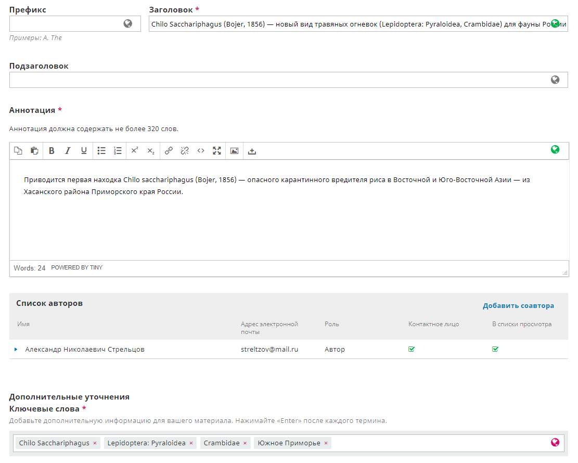Toggle bold formatting in annotation editor
Image resolution: width=578 pixels, height=463 pixels.
pyautogui.click(x=52, y=151)
